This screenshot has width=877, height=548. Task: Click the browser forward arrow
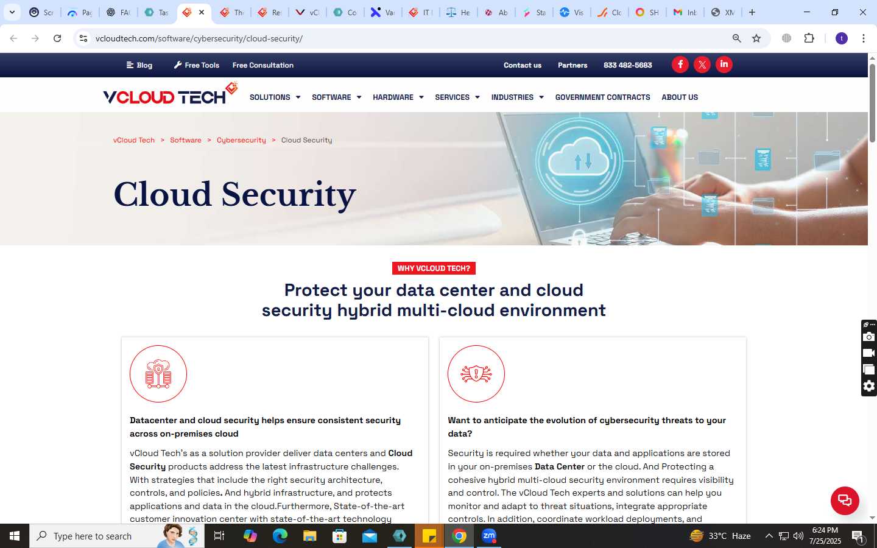click(35, 38)
